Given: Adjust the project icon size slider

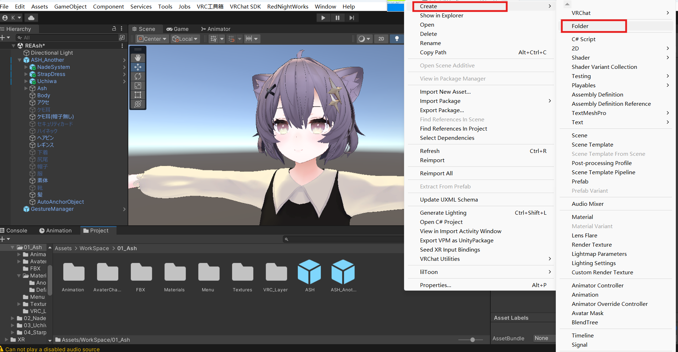Looking at the screenshot, I should pos(472,340).
